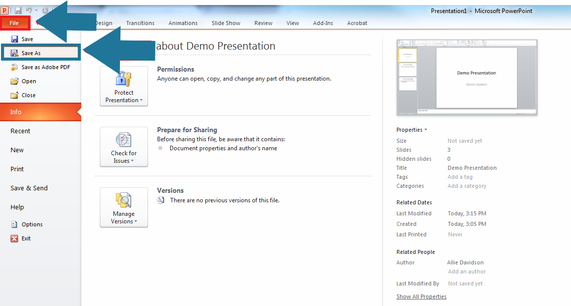Click Save as Adobe PDF icon
571x306 pixels.
15,67
